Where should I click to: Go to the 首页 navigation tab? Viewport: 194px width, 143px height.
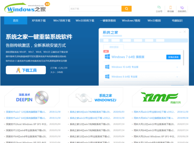16,20
